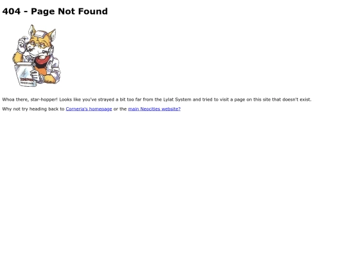Open Corneria's homepage link
The width and height of the screenshot is (347, 260).
[89, 109]
